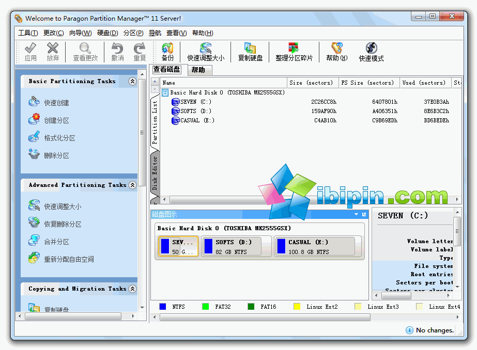Open the 硬盘(D) menu
This screenshot has height=350, width=477.
107,33
